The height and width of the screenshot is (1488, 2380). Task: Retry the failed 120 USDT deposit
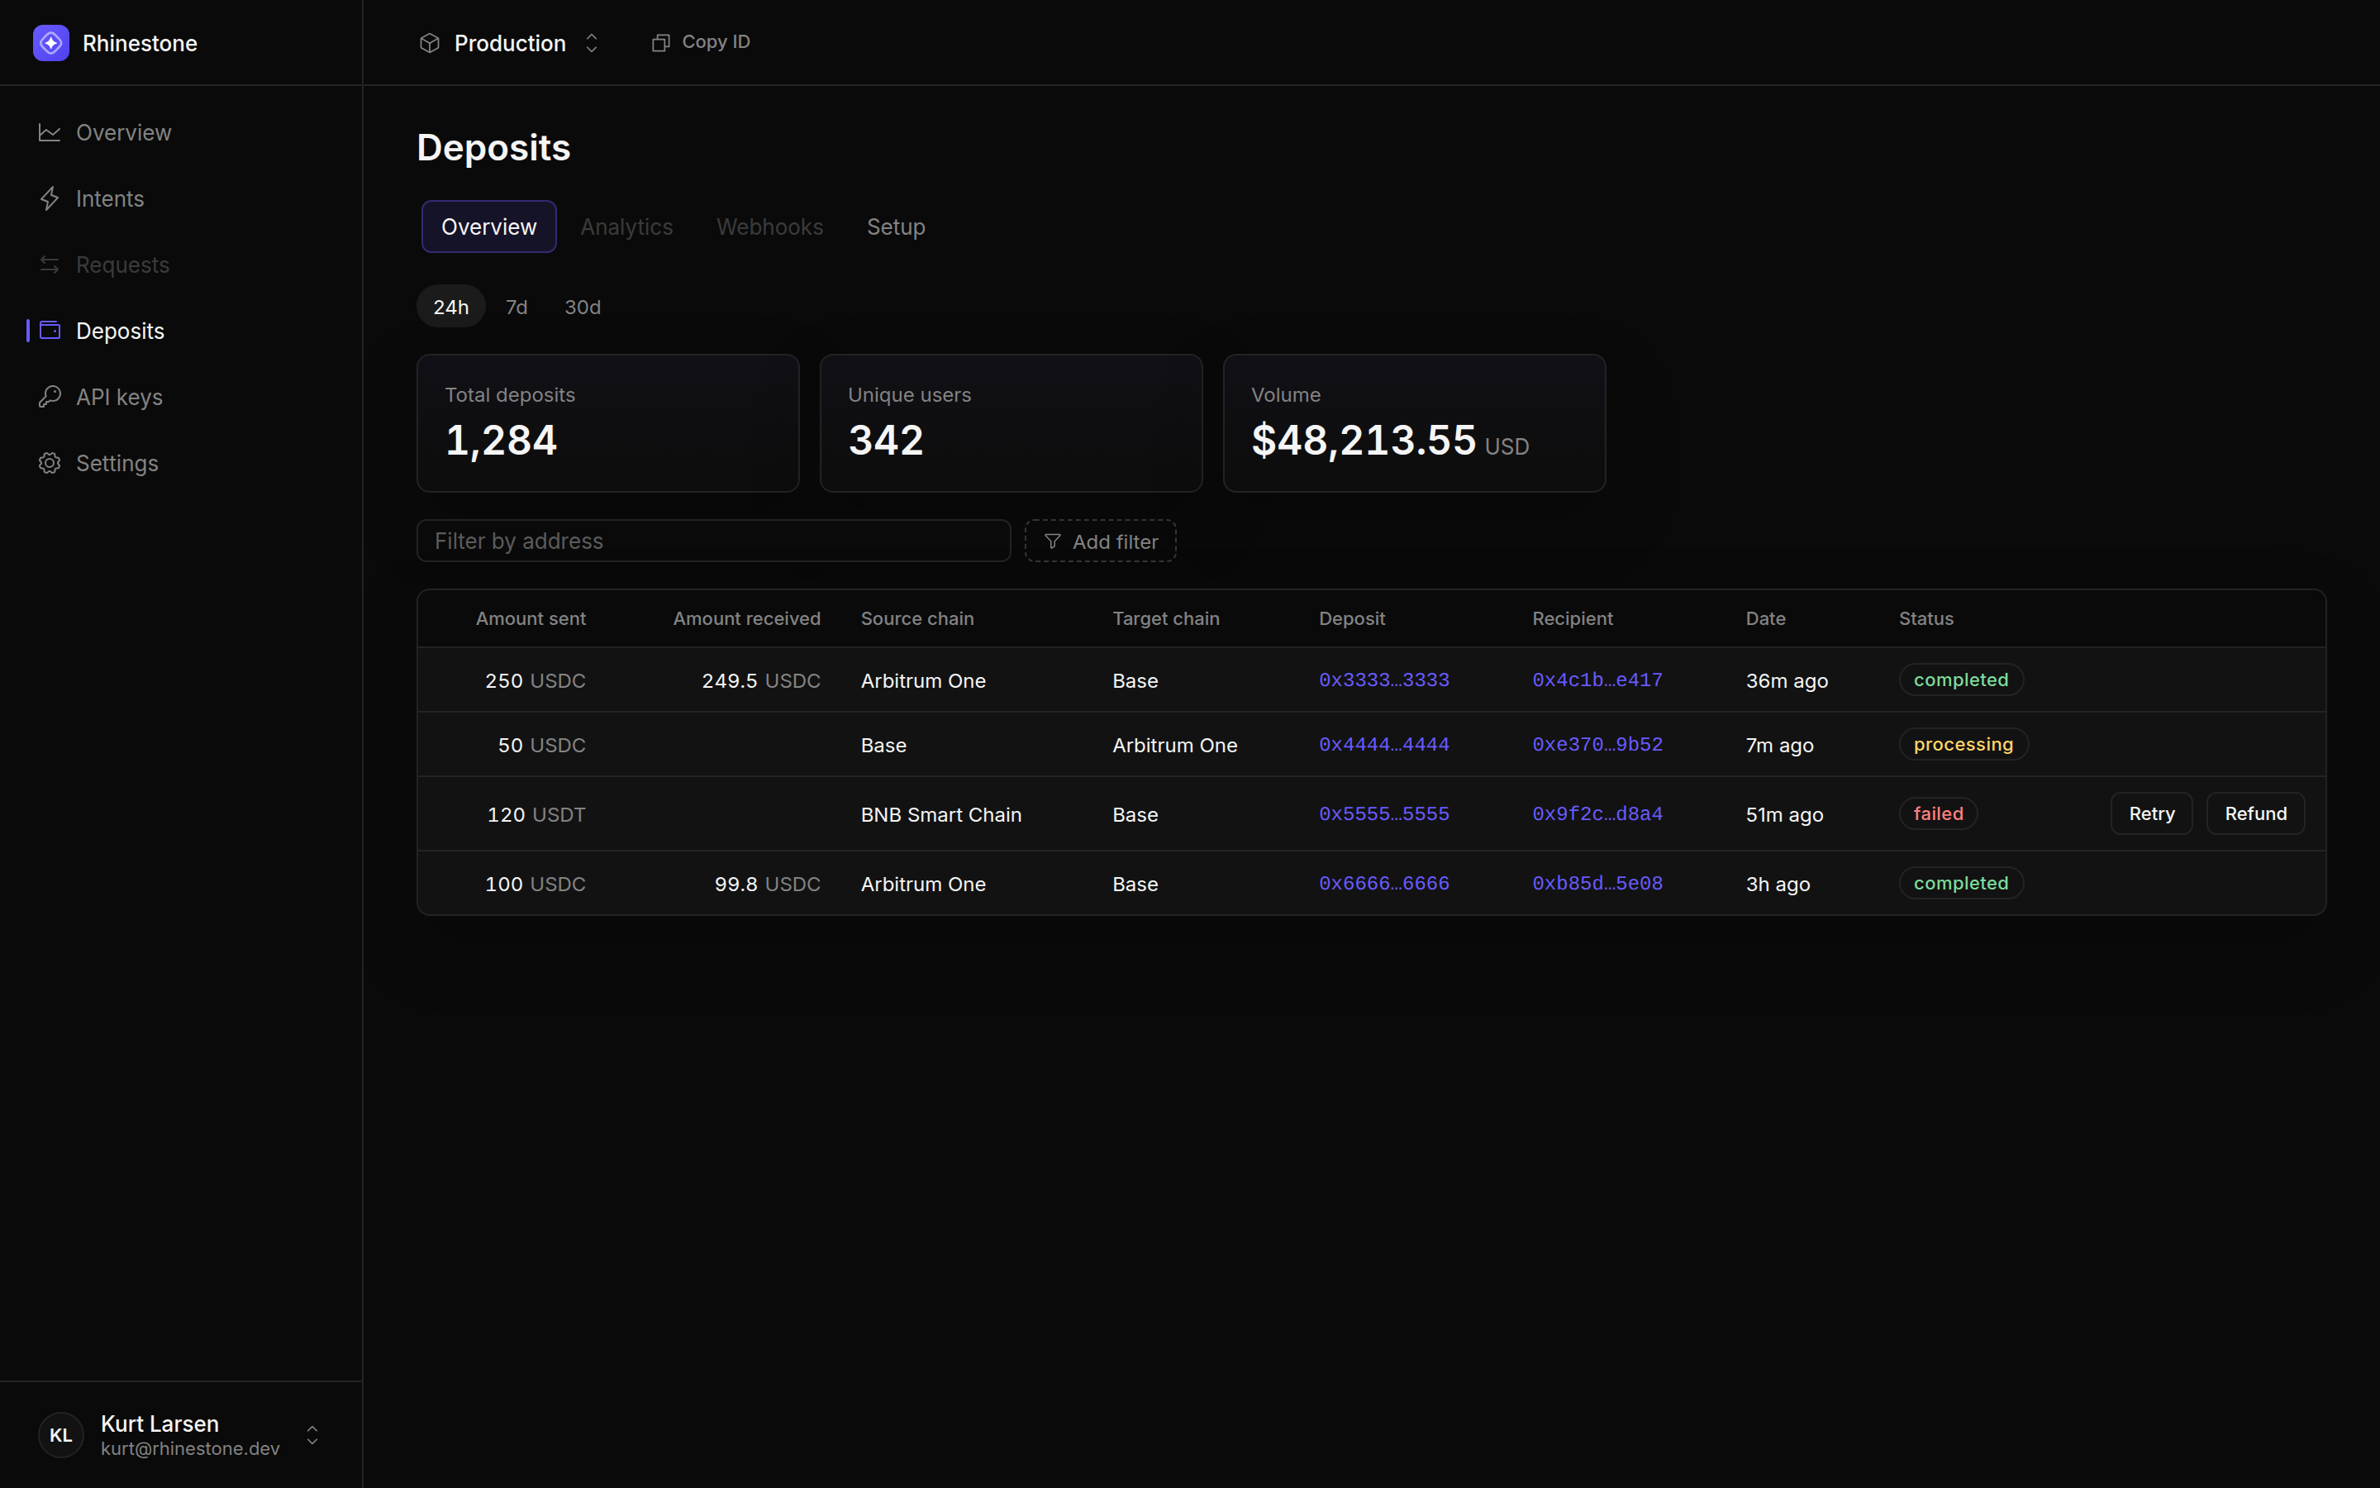(x=2151, y=814)
